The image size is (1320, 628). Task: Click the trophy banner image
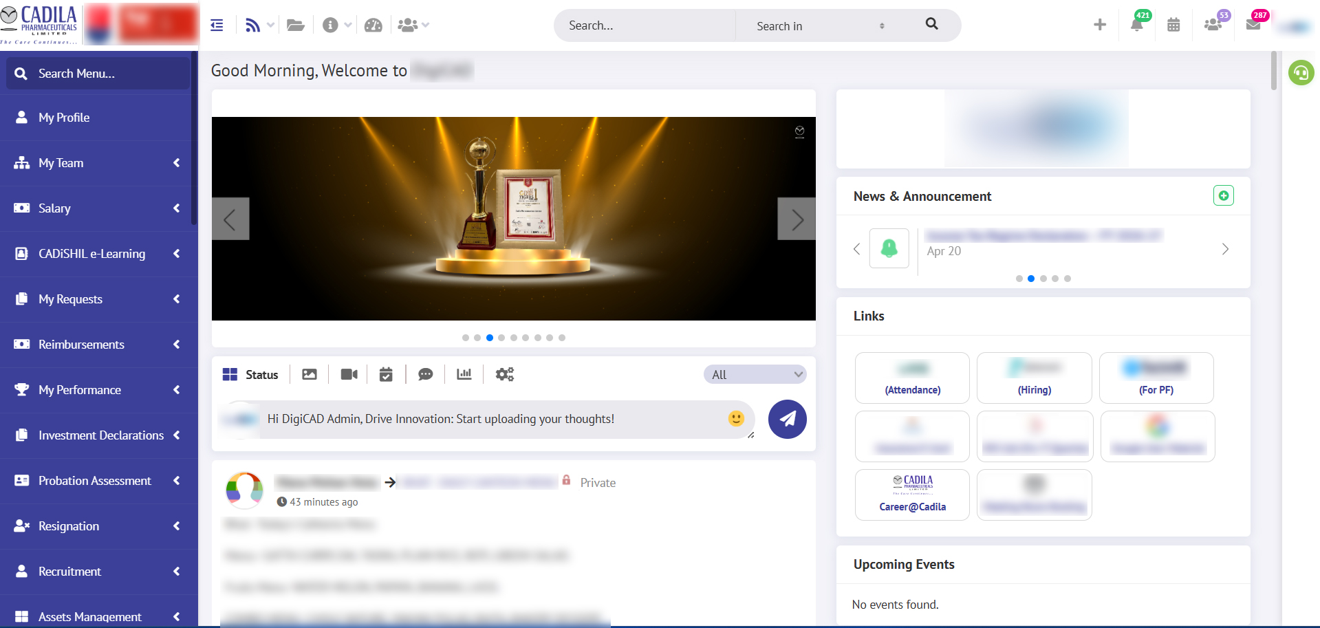coord(513,219)
